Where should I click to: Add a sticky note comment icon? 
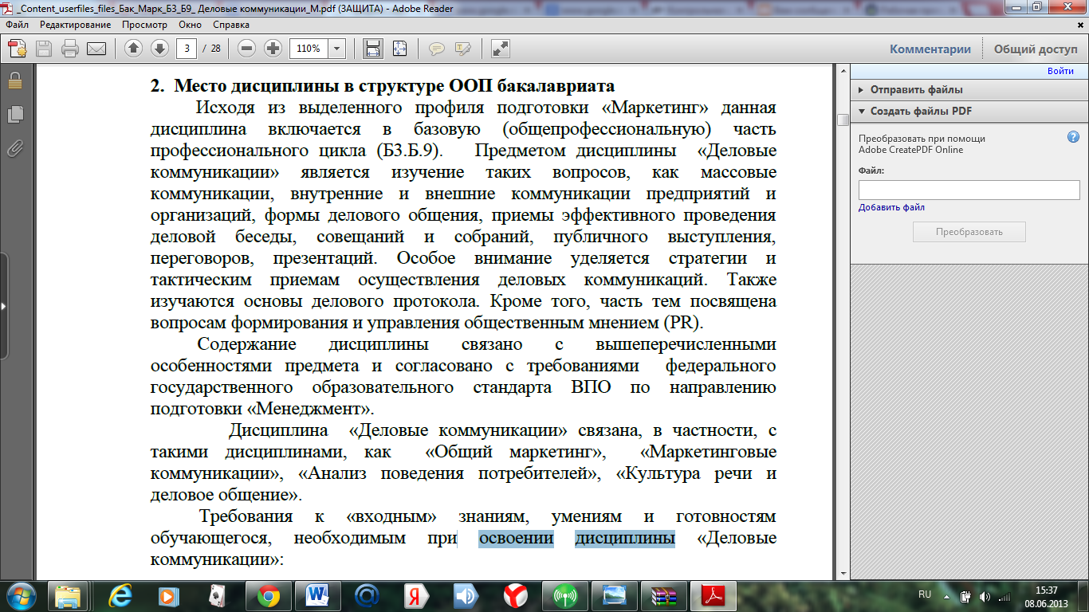[x=436, y=49]
